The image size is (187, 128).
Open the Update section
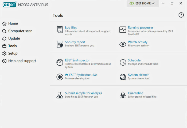(11, 38)
